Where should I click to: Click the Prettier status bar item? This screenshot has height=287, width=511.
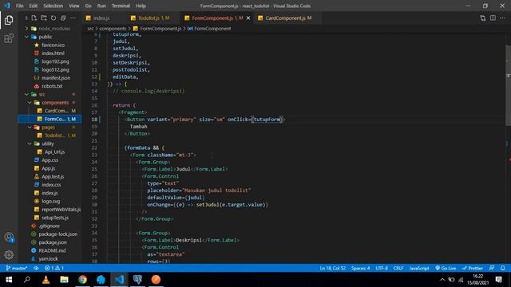(x=472, y=268)
